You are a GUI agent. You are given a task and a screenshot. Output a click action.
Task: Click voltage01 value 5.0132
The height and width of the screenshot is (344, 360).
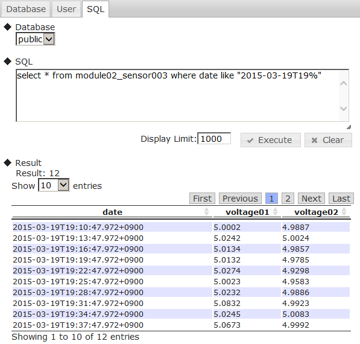pyautogui.click(x=227, y=260)
